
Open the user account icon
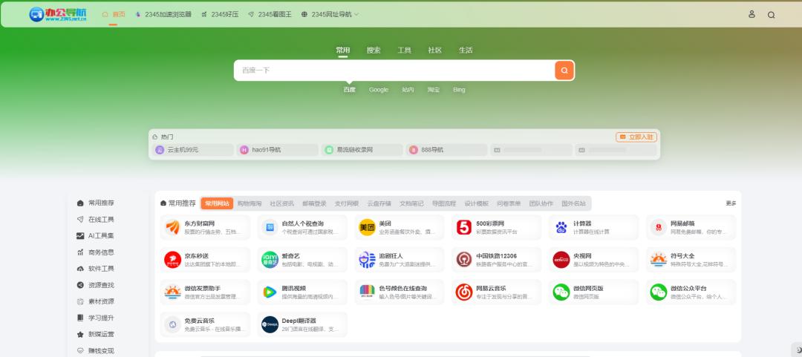pos(752,14)
